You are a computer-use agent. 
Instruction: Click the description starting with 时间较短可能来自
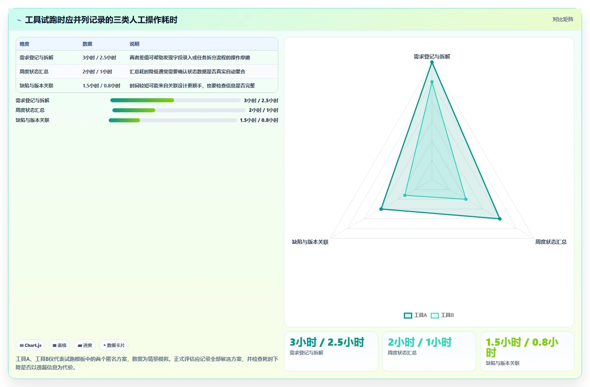192,86
